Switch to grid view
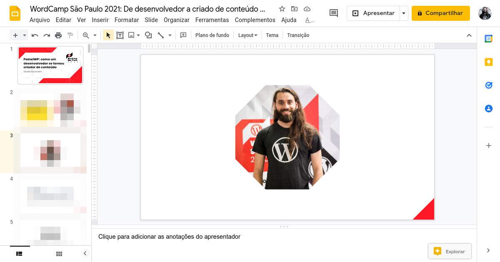The height and width of the screenshot is (262, 500). coord(59,253)
